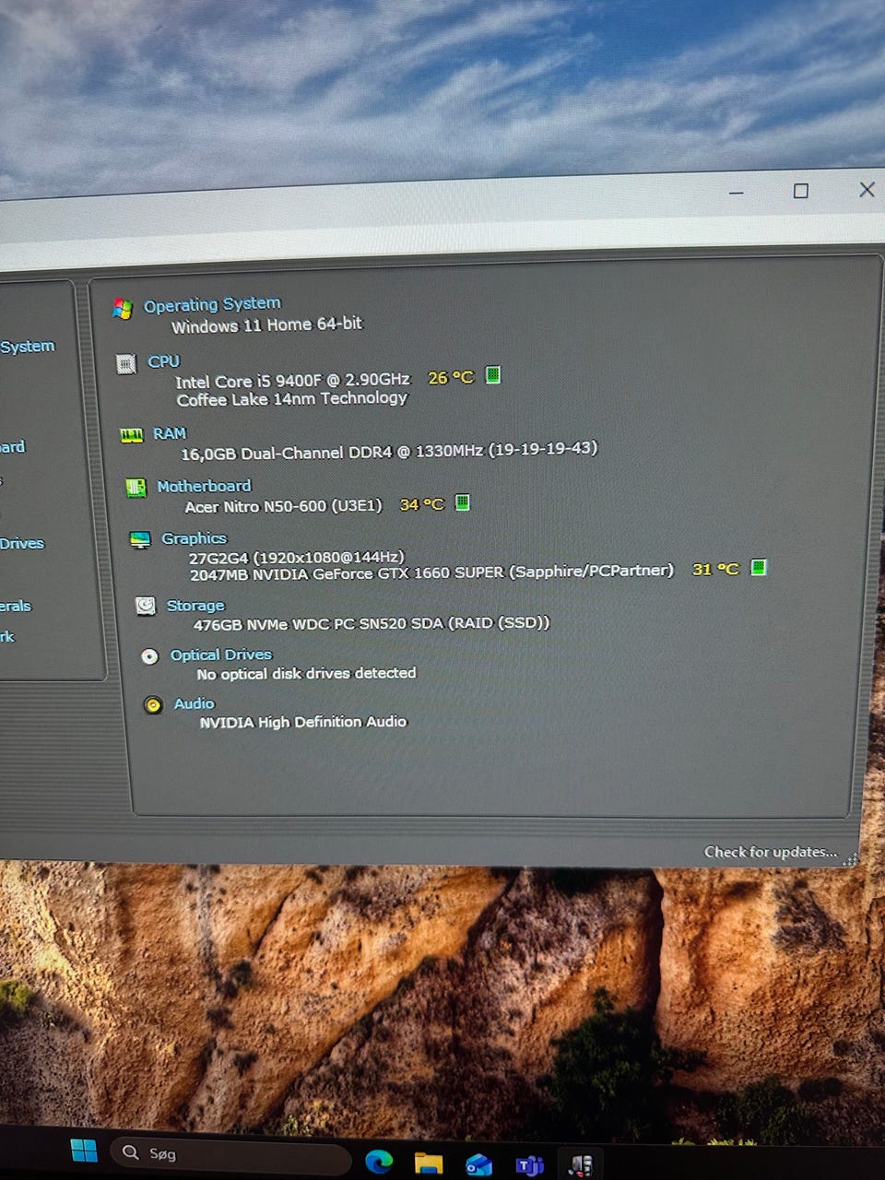The width and height of the screenshot is (885, 1180).
Task: Click the CPU chip icon
Action: (x=126, y=364)
